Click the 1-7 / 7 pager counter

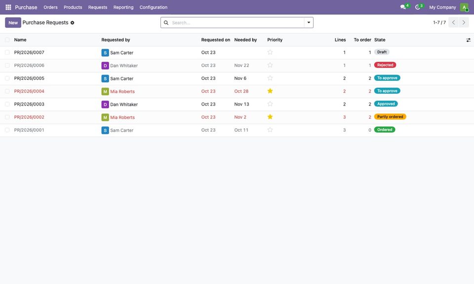click(439, 22)
